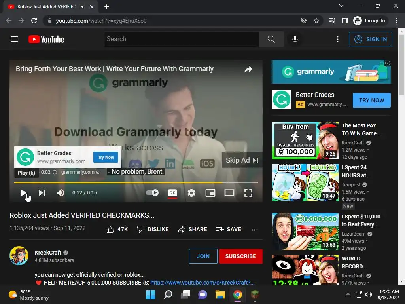
Task: Open the ad info icon beside 0:02
Action: click(x=55, y=172)
